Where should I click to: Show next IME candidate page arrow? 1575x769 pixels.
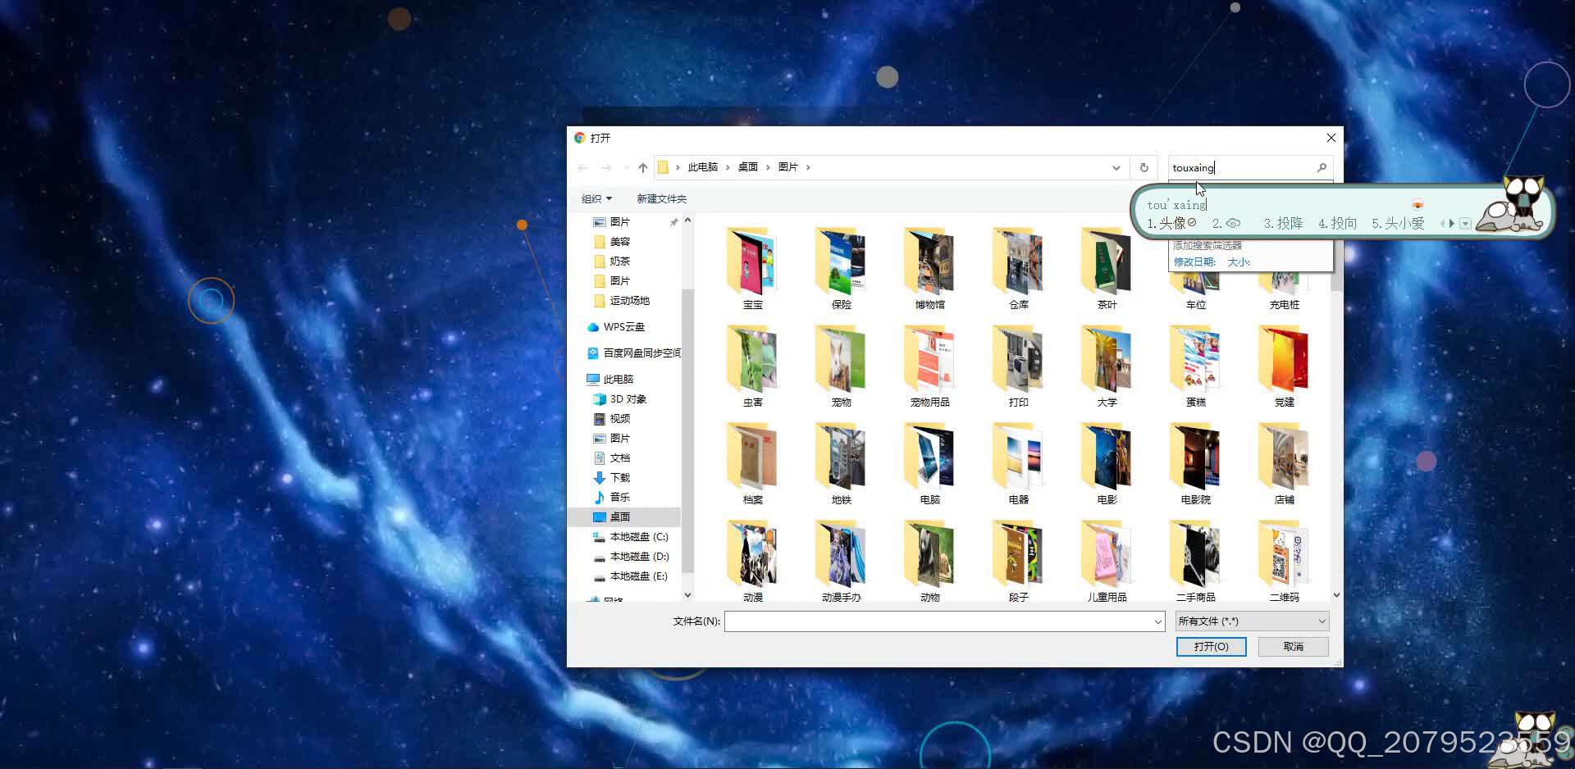pyautogui.click(x=1452, y=223)
